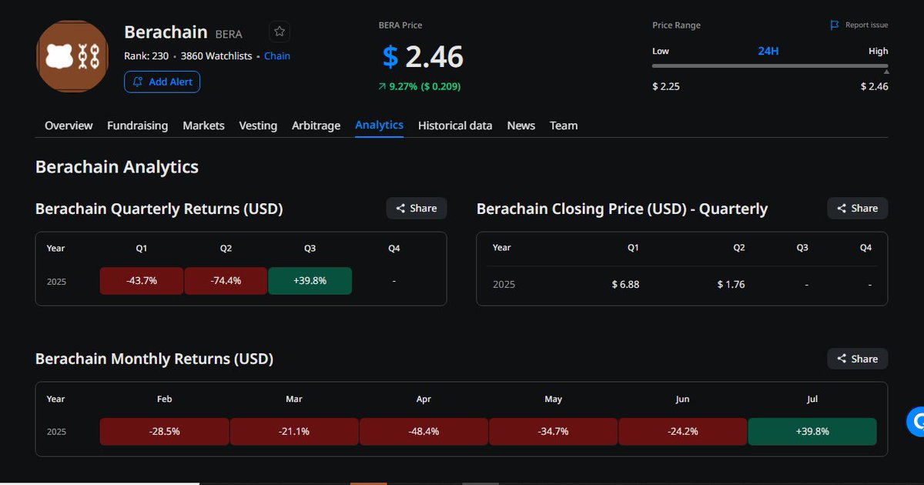Click the $ 2.46 BERA price
The image size is (924, 485).
[x=423, y=57]
